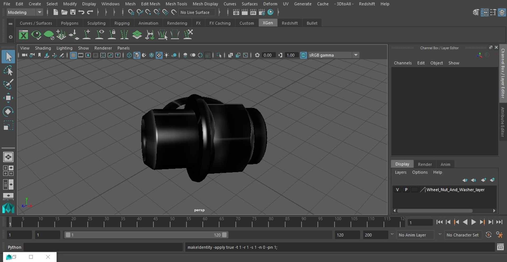Viewport: 507px width, 262px height.
Task: Switch command line language from Python
Action: click(x=14, y=247)
